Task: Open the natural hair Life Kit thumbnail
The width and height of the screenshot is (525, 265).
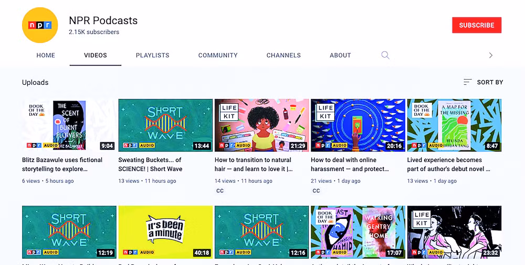Action: [261, 125]
